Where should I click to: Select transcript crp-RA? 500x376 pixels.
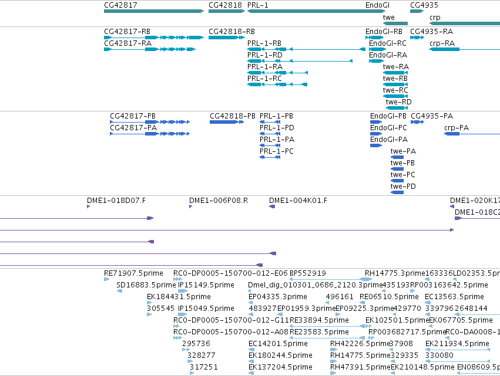click(x=465, y=49)
